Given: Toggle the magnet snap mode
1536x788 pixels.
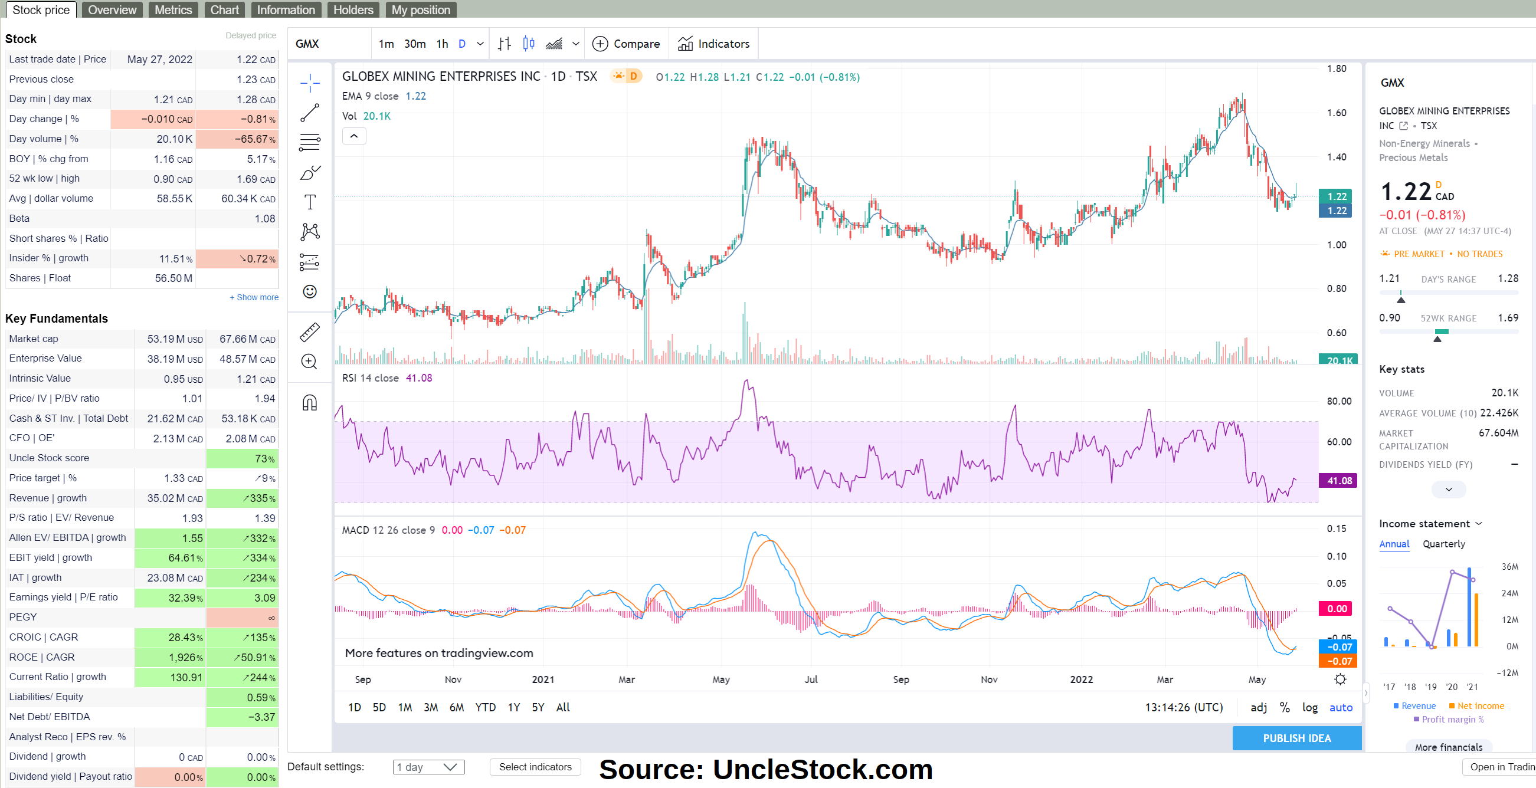Looking at the screenshot, I should click(309, 403).
